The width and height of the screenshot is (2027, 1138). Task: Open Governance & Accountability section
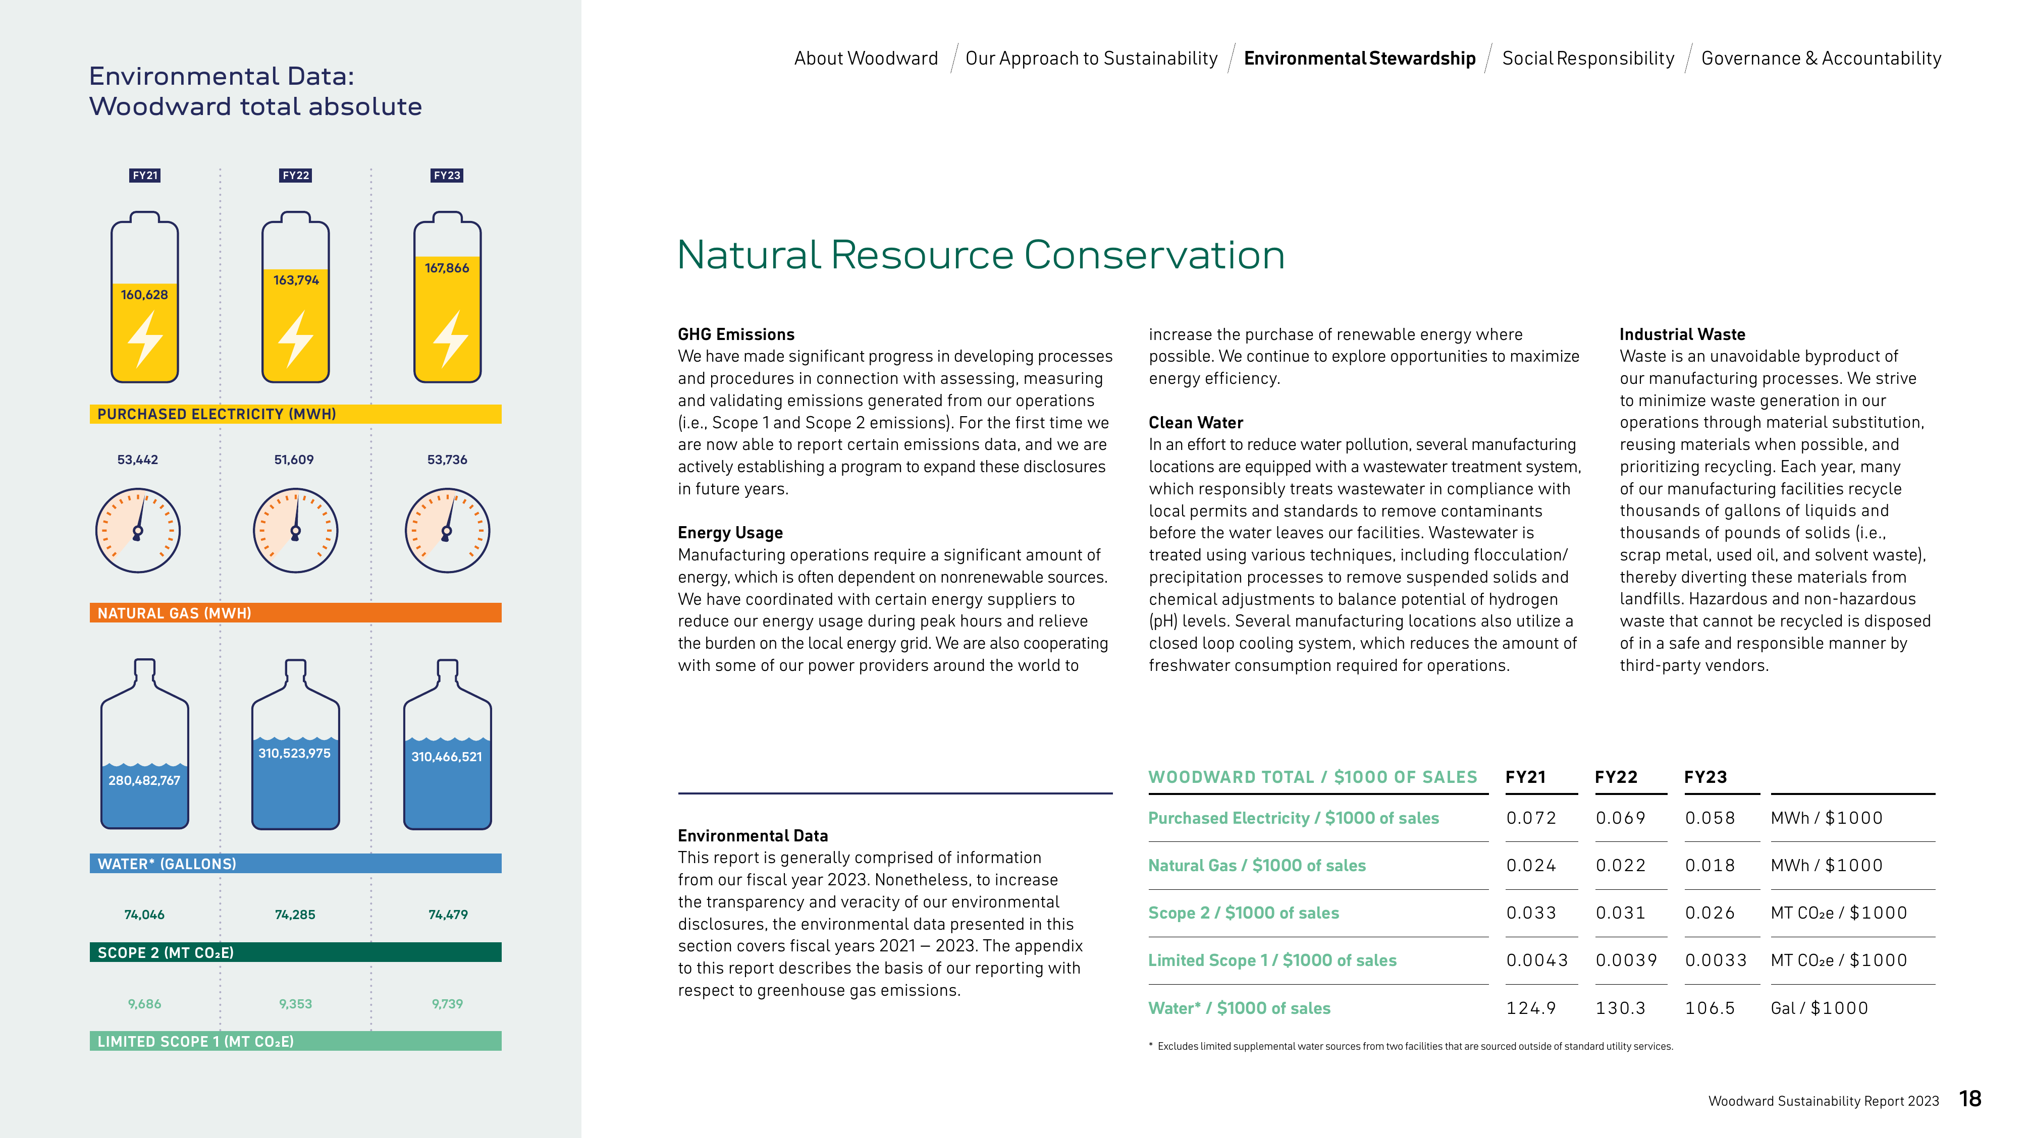(1821, 58)
